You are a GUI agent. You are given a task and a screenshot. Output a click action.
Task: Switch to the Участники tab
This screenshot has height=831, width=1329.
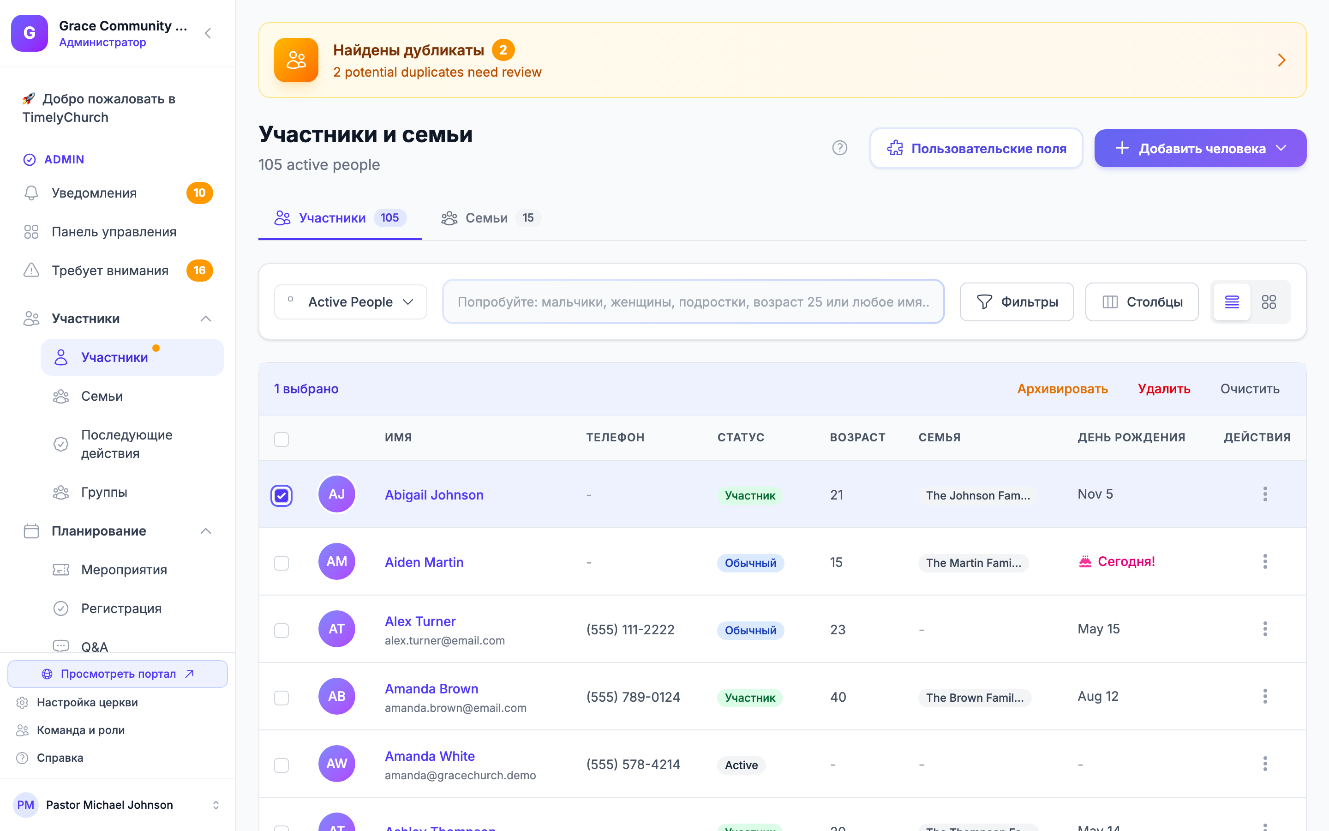click(340, 218)
